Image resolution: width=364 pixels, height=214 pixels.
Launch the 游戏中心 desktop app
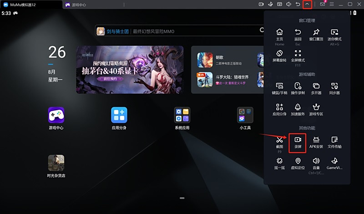click(x=56, y=118)
